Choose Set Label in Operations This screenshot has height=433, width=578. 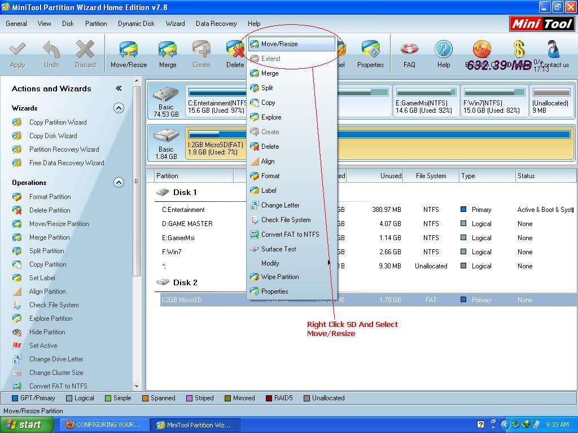point(42,278)
